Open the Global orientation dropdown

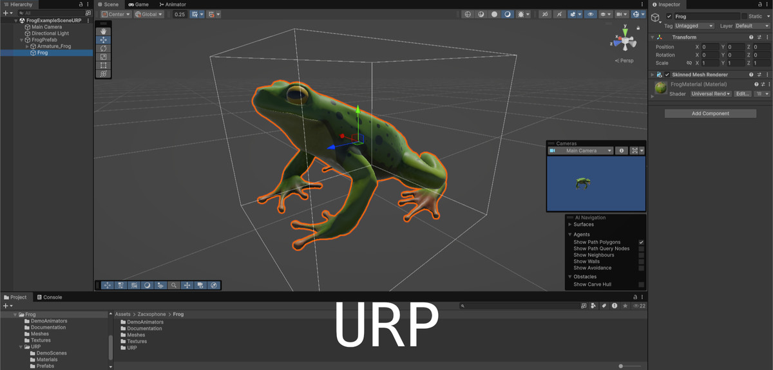pyautogui.click(x=148, y=14)
